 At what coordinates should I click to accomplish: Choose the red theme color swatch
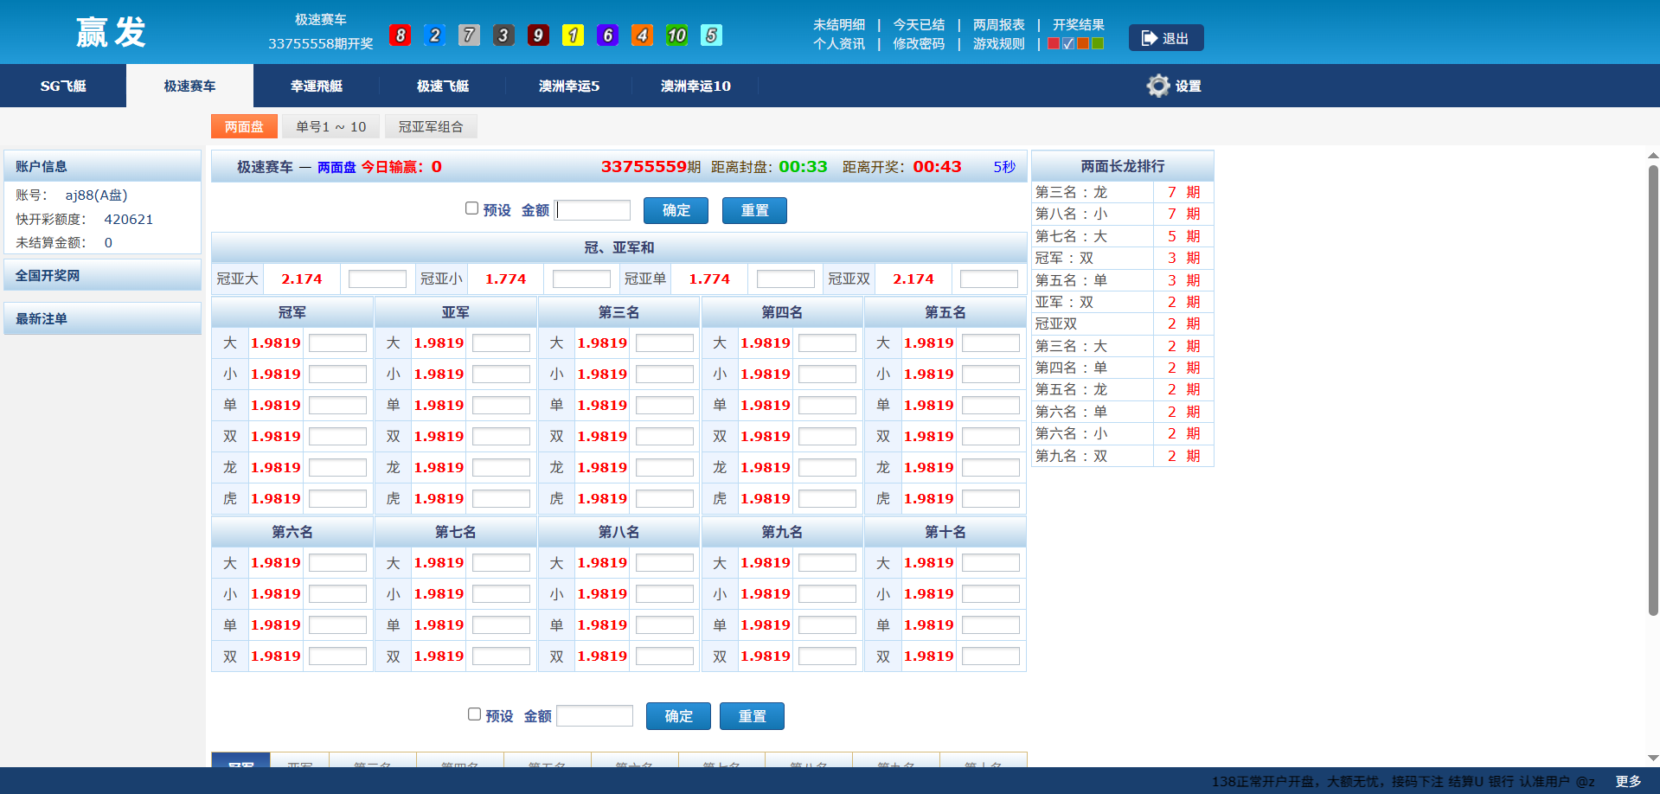click(1054, 44)
